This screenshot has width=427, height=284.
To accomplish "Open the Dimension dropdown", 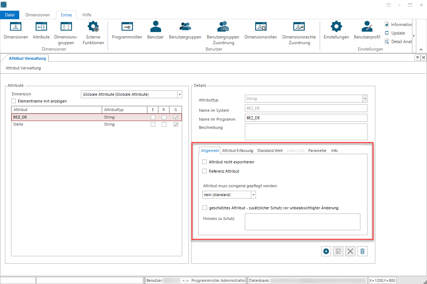I will coord(179,94).
